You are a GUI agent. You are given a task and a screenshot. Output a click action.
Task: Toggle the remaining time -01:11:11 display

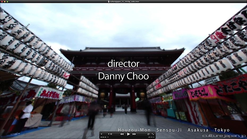(x=151, y=137)
